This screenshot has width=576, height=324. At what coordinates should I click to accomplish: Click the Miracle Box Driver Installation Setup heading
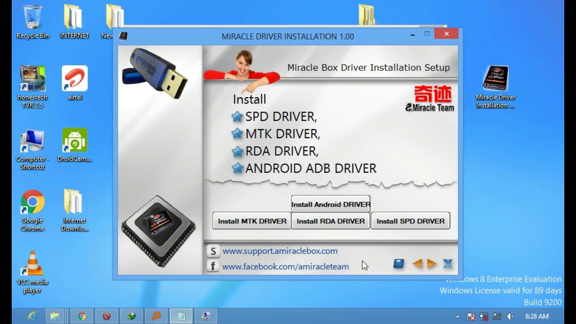369,67
